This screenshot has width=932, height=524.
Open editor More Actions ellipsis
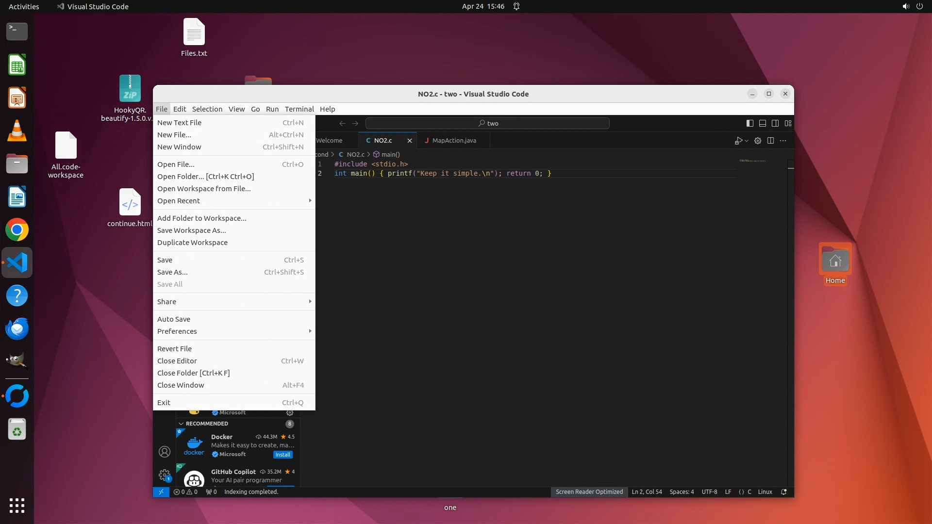pos(783,141)
